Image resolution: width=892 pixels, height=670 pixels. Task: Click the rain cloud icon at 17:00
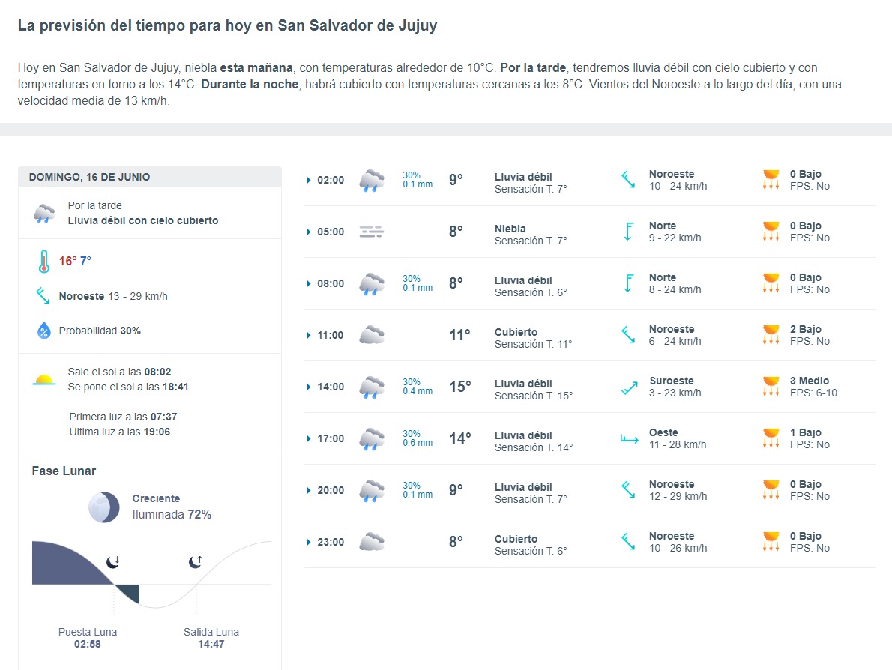[x=372, y=439]
